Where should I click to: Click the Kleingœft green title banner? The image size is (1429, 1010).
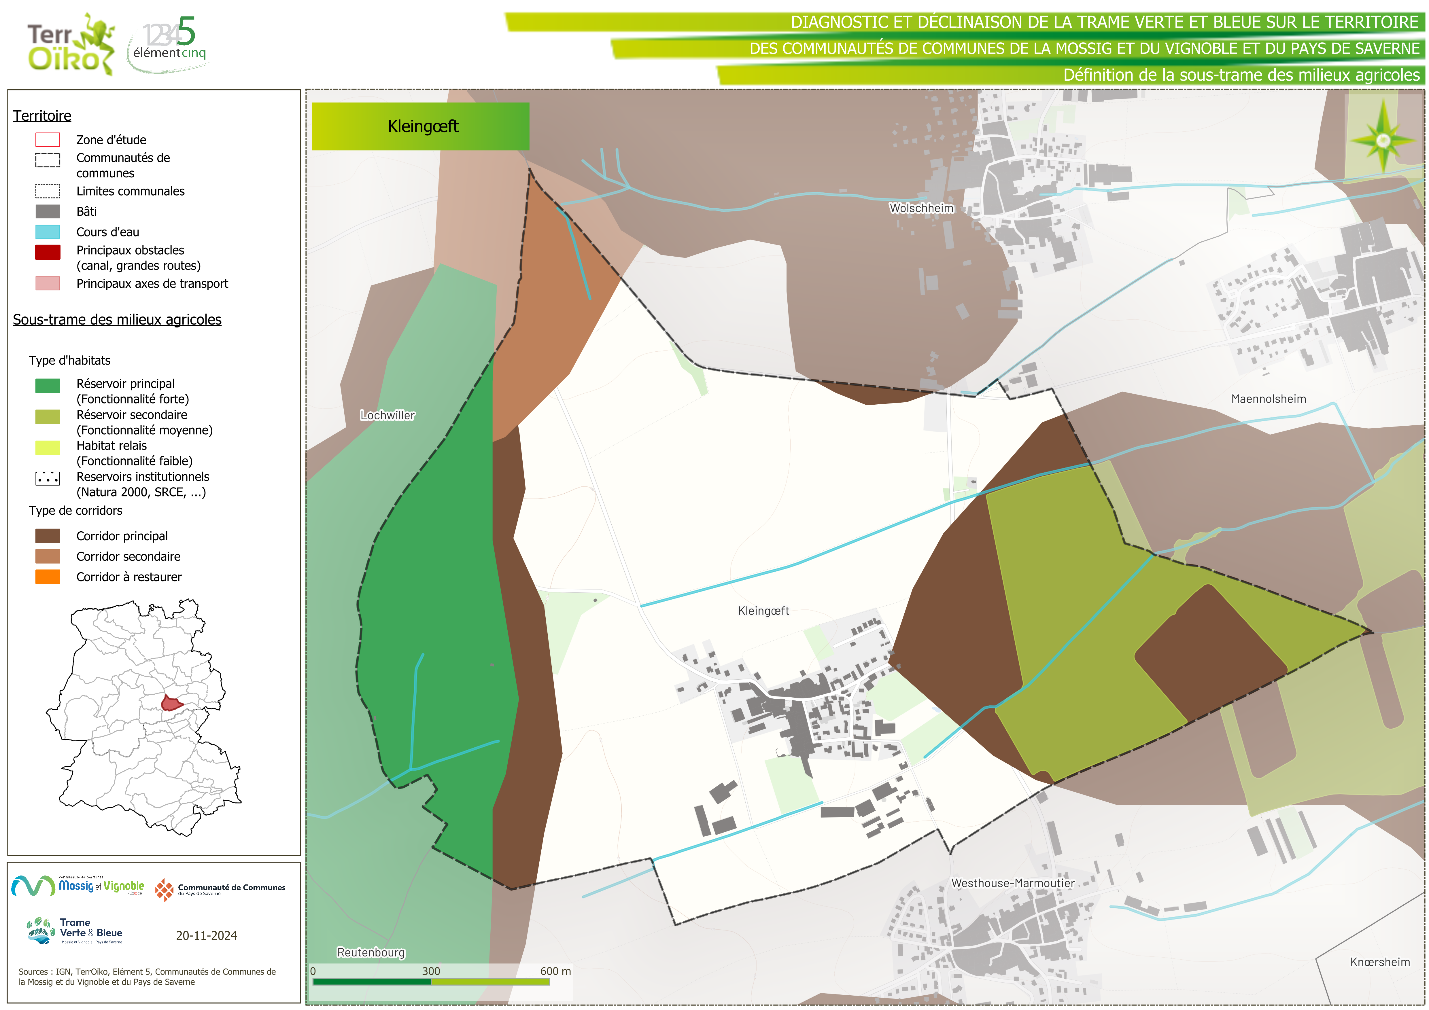[421, 126]
